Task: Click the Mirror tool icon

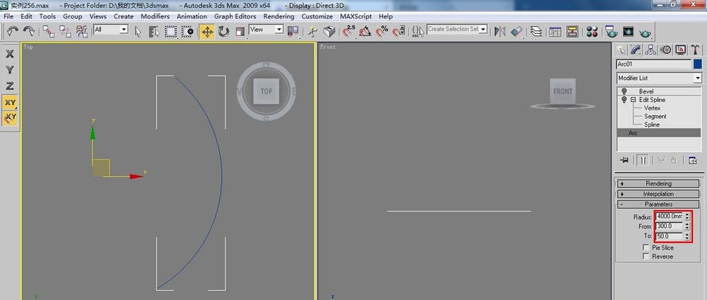Action: 500,30
